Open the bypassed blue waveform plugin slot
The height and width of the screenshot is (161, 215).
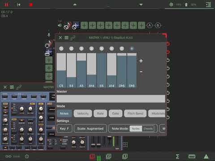coord(76,25)
